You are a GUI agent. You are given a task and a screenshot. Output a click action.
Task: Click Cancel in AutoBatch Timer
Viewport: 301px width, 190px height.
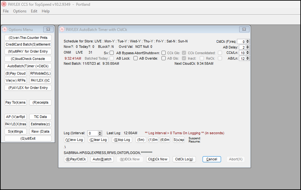(212, 159)
